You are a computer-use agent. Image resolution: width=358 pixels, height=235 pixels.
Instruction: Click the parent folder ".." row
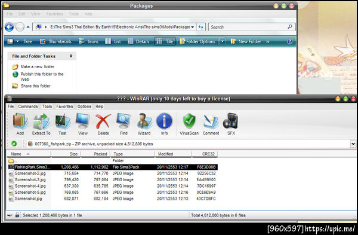click(113, 161)
